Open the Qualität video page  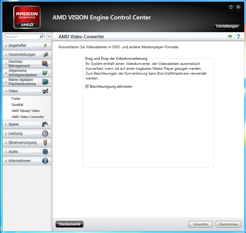click(x=17, y=105)
